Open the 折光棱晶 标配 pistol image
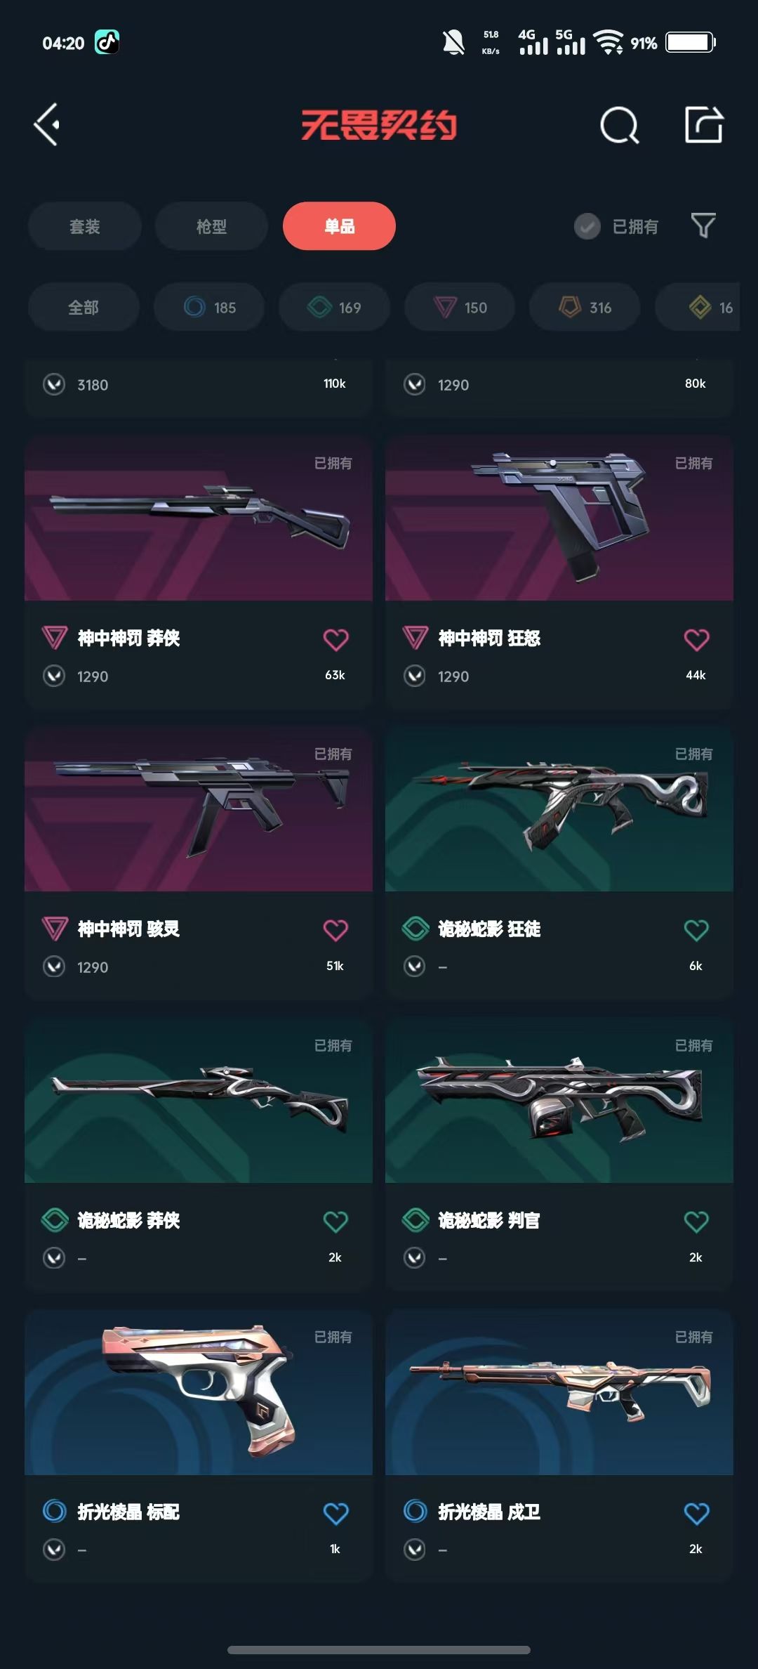 coord(199,1392)
